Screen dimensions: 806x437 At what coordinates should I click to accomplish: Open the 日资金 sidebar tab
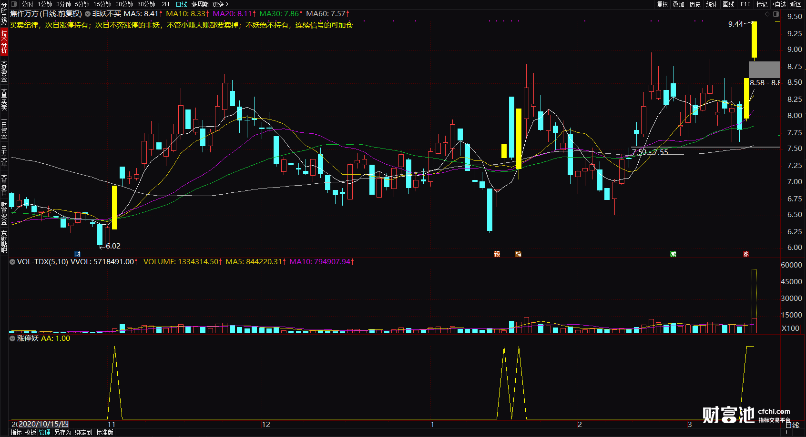coord(4,128)
